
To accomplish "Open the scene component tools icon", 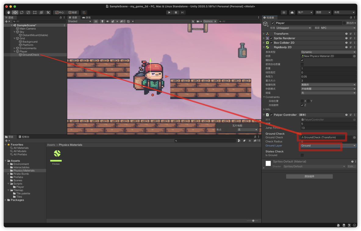I will click(193, 21).
